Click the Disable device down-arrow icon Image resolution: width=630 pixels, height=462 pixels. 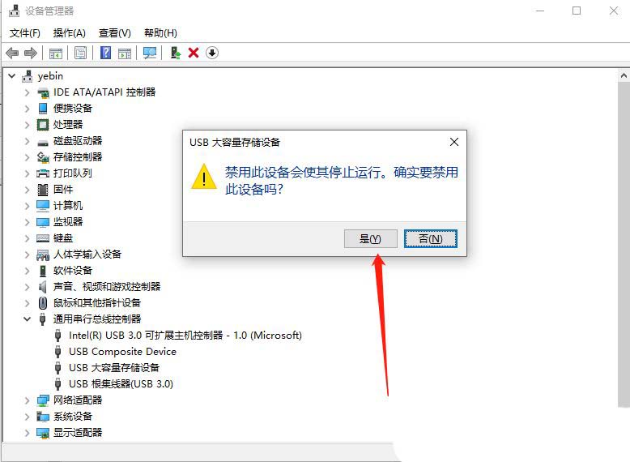pos(212,53)
